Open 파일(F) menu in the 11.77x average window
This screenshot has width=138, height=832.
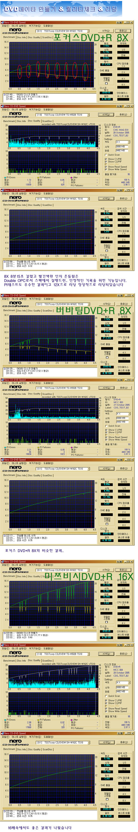click(x=5, y=564)
